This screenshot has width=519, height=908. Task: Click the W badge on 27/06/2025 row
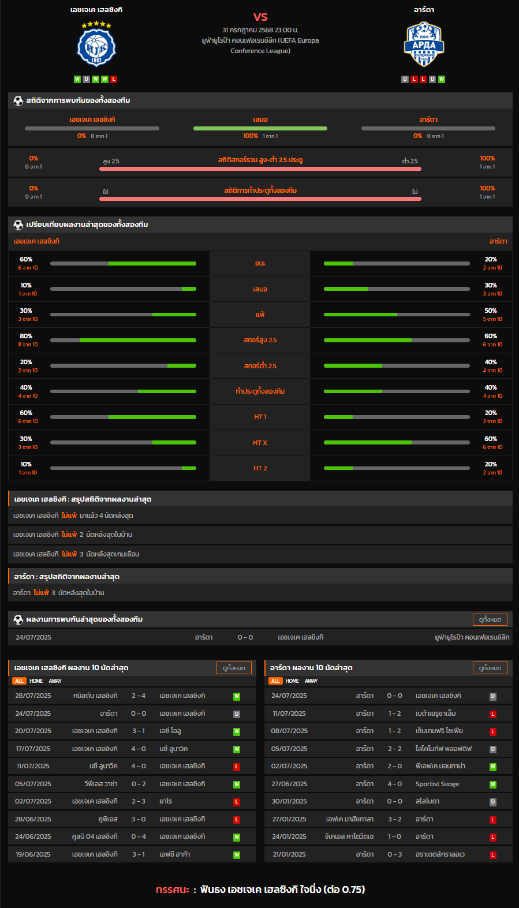pos(493,784)
